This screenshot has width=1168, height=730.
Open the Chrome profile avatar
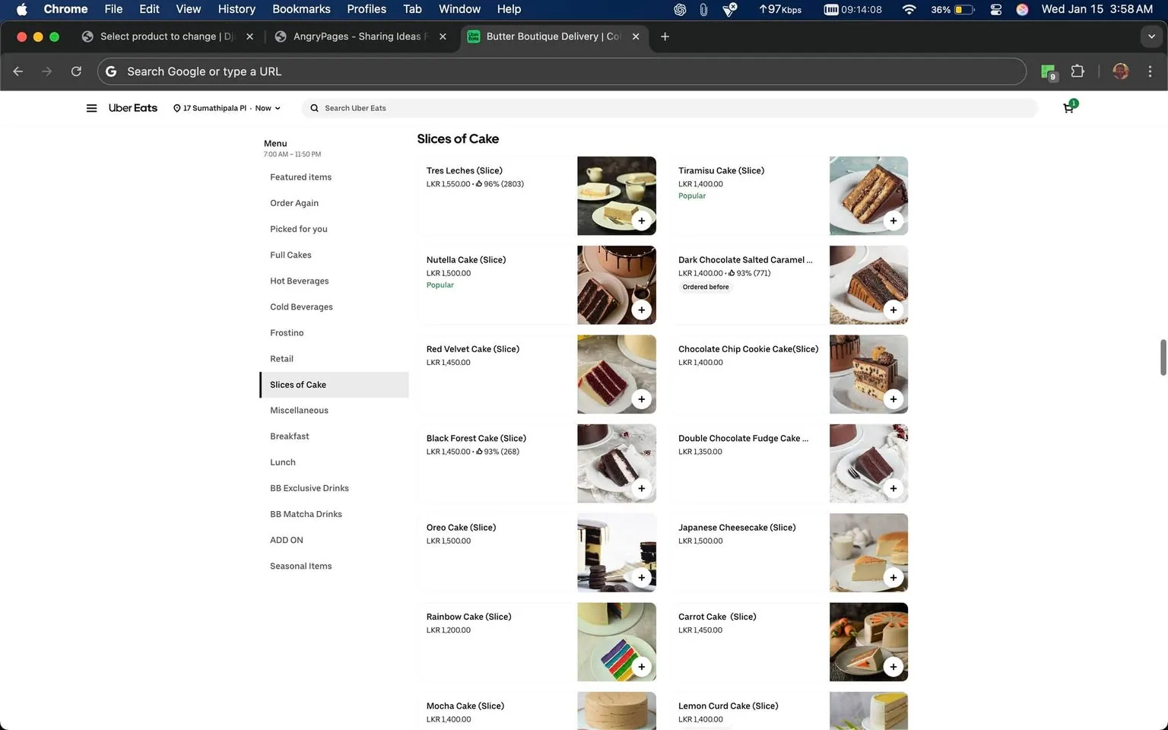click(x=1121, y=71)
